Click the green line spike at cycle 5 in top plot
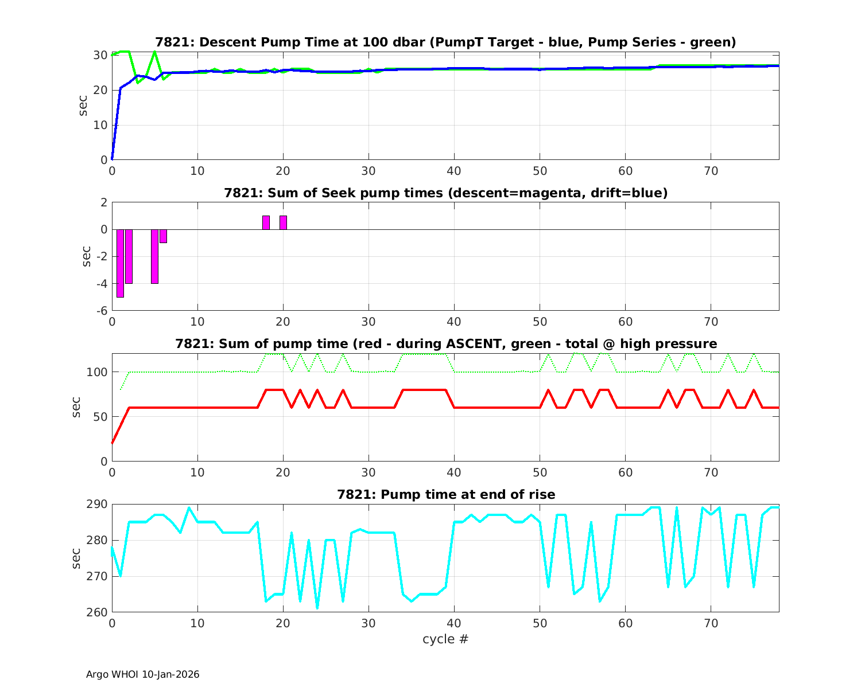Image resolution: width=861 pixels, height=688 pixels. pyautogui.click(x=154, y=52)
